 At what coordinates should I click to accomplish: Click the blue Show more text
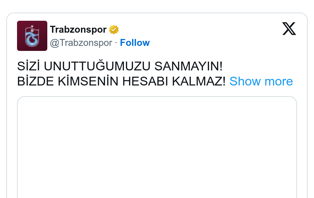tap(261, 81)
